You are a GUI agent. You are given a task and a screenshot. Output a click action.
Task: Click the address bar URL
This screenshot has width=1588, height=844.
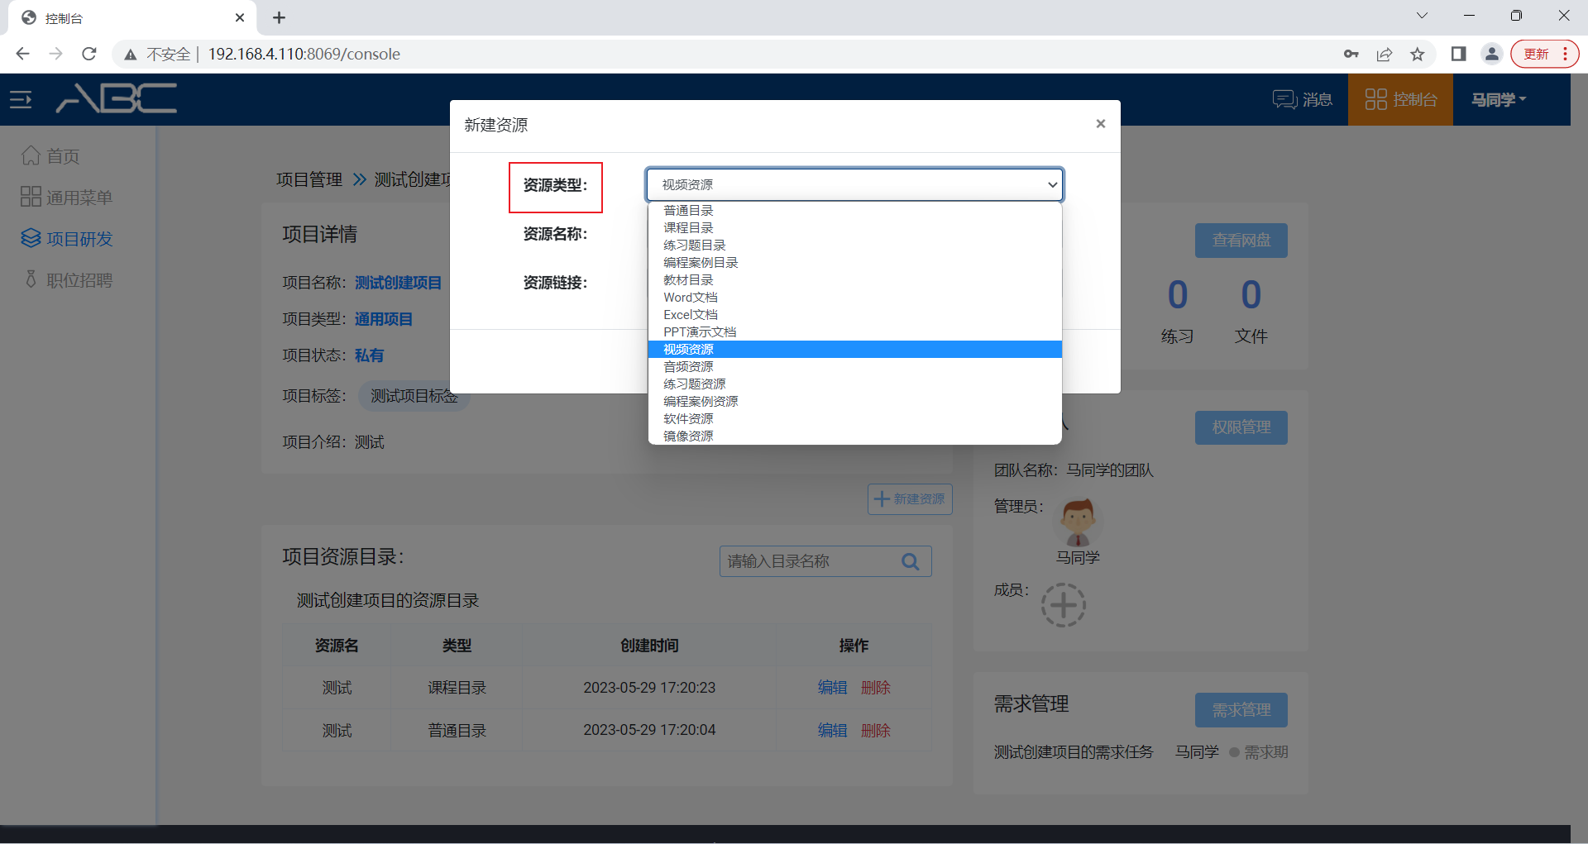coord(304,54)
